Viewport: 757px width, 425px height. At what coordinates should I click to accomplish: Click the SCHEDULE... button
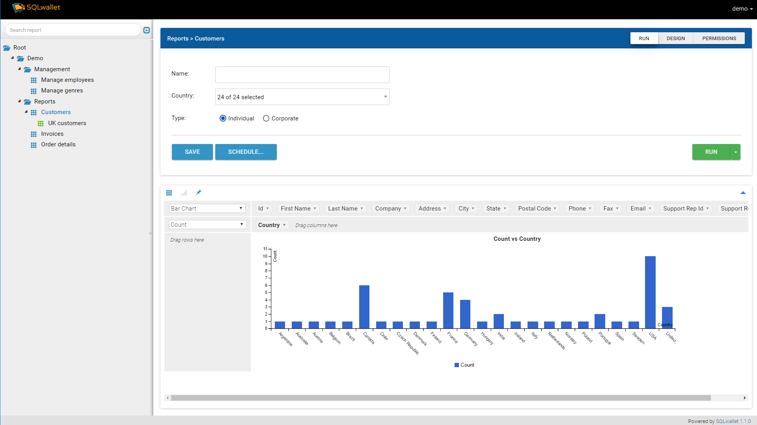246,152
